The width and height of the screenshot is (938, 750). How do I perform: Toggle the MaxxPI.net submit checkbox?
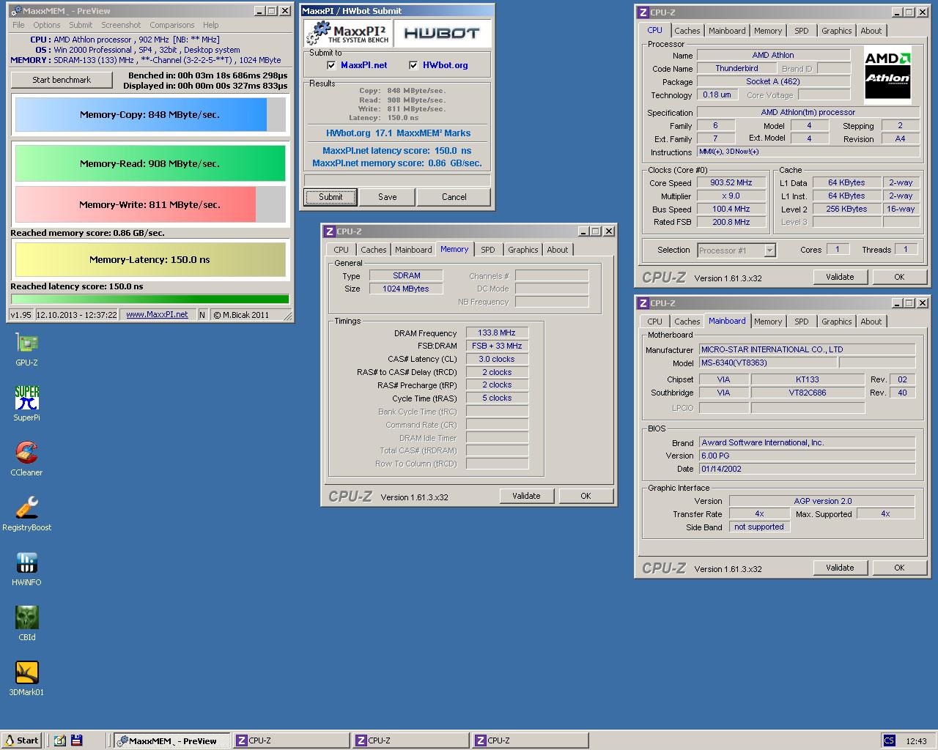pyautogui.click(x=331, y=65)
